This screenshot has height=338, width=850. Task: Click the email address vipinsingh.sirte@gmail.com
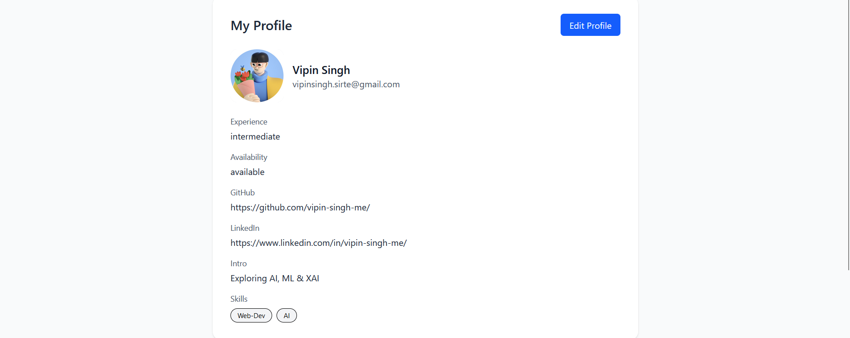(x=346, y=84)
